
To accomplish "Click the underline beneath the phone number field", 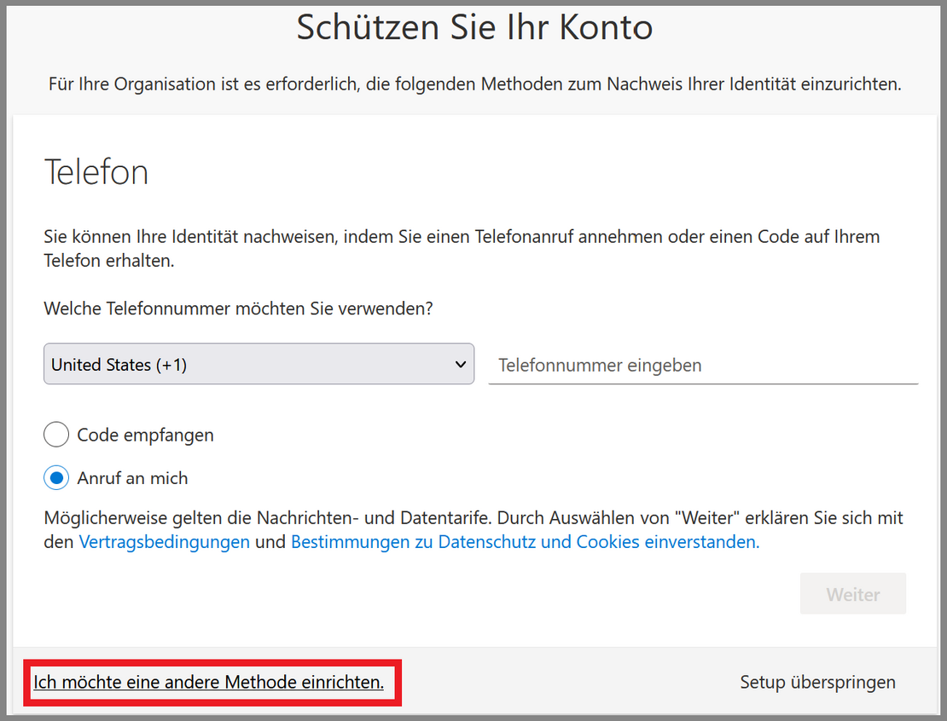I will (702, 384).
